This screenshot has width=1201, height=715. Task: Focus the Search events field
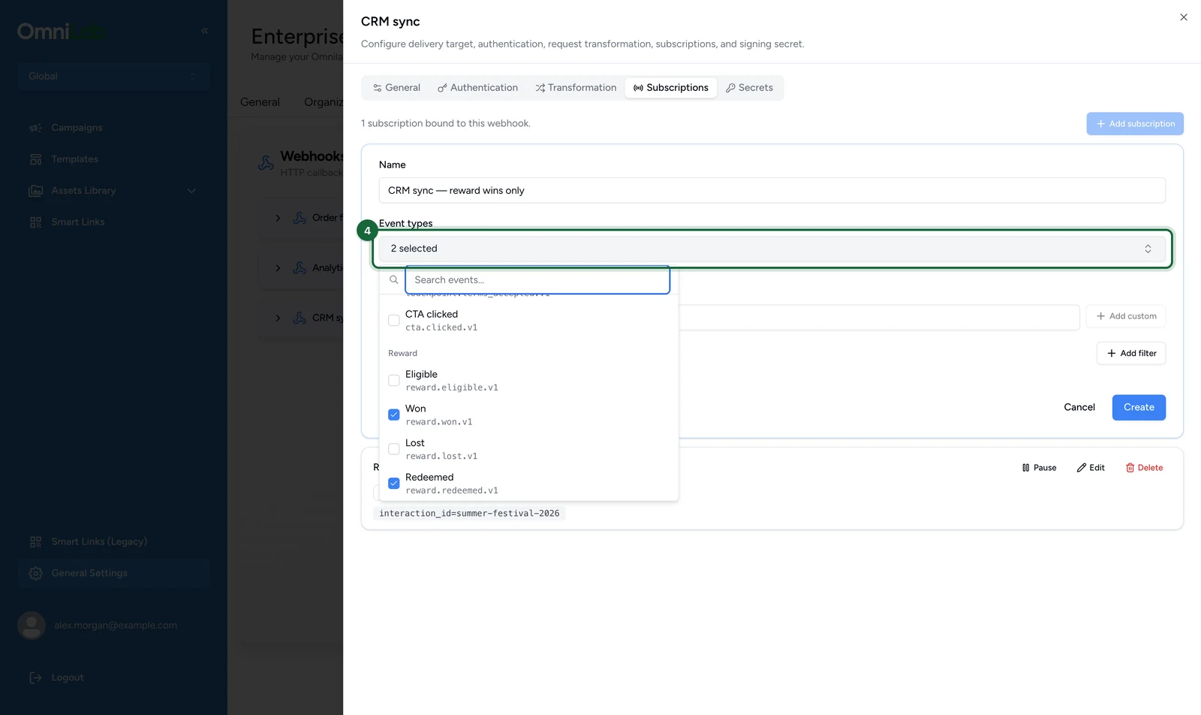click(x=537, y=280)
